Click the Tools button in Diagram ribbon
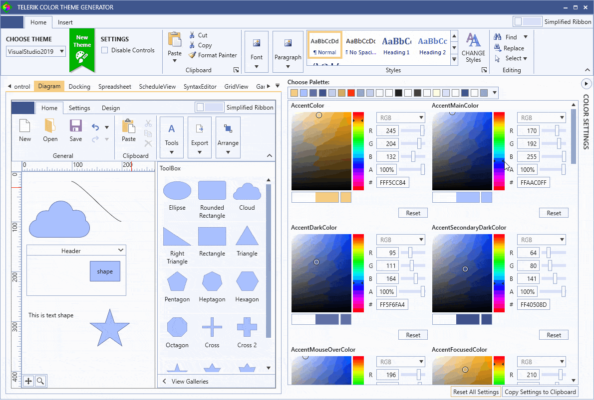Viewport: 594px width, 400px height. point(172,137)
